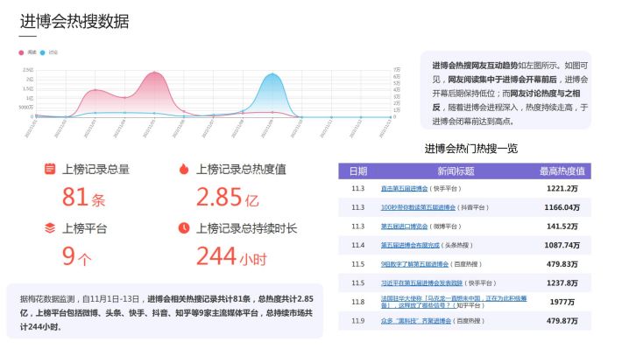The height and width of the screenshot is (349, 622).
Task: Open the 9组数字了解第五届进博会 link
Action: (414, 264)
